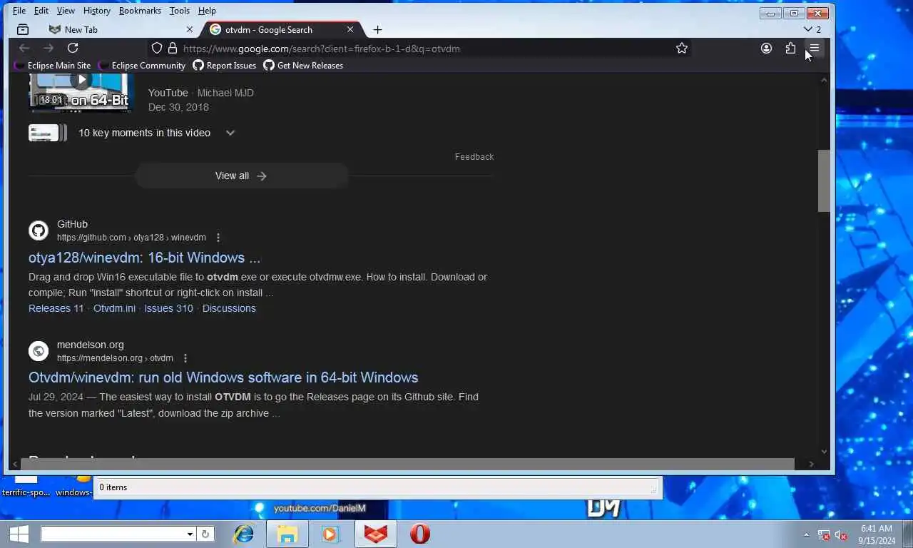Close the New Tab tab

tap(190, 29)
